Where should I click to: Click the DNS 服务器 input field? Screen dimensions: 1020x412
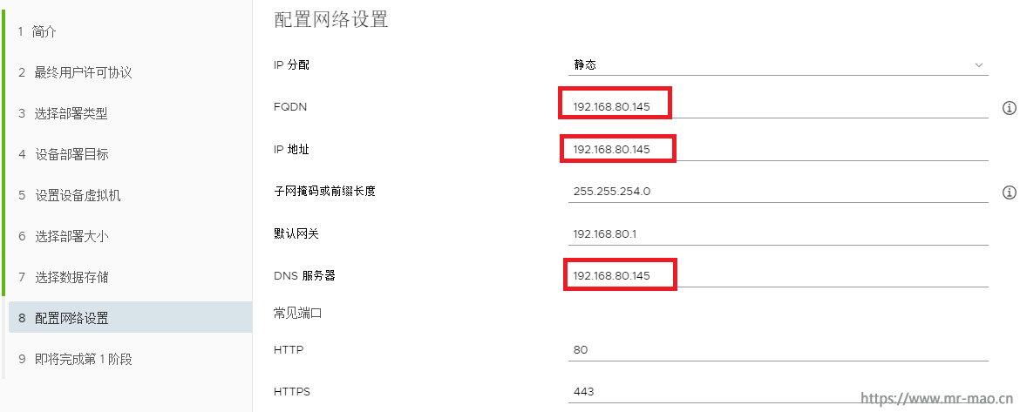[778, 276]
